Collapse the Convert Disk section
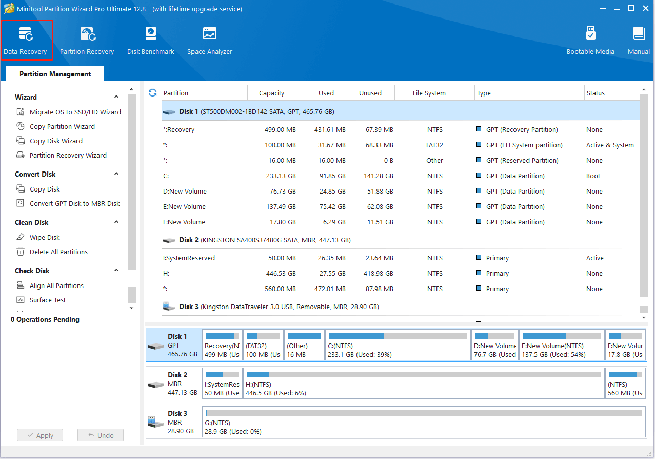Screen dimensions: 655x459 click(x=116, y=174)
